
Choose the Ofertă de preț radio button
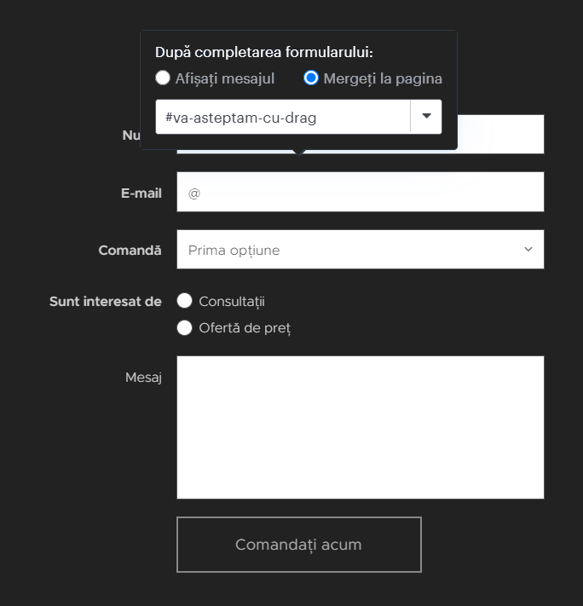[x=184, y=328]
